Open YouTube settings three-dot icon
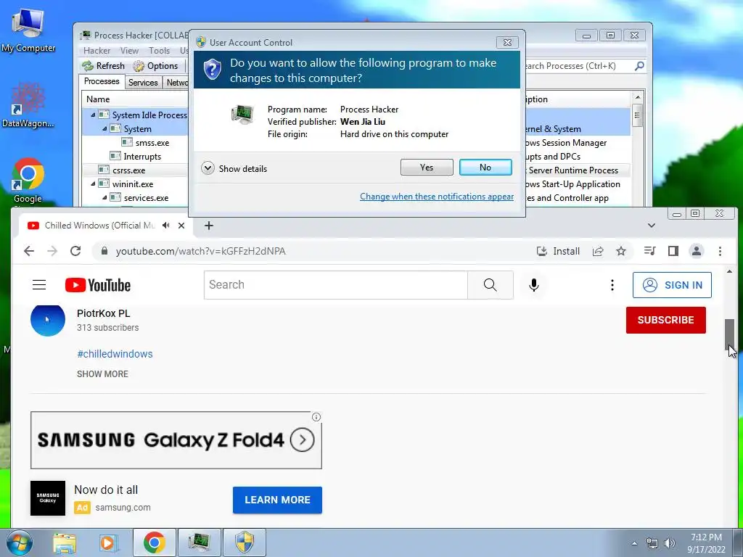Viewport: 743px width, 557px height. point(612,284)
